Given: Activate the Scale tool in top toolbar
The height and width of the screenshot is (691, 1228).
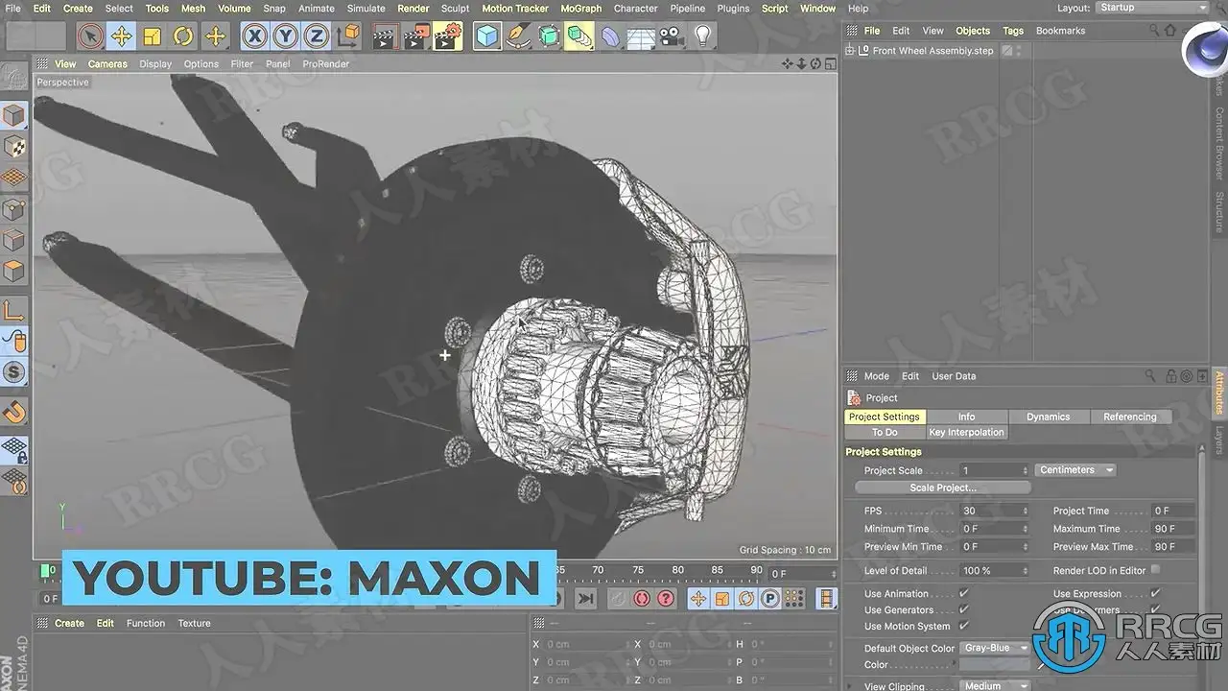Looking at the screenshot, I should [x=152, y=36].
